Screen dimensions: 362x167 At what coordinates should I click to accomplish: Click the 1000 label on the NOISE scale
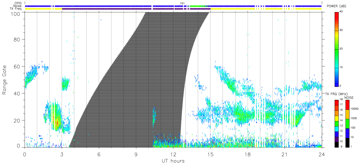(x=353, y=118)
